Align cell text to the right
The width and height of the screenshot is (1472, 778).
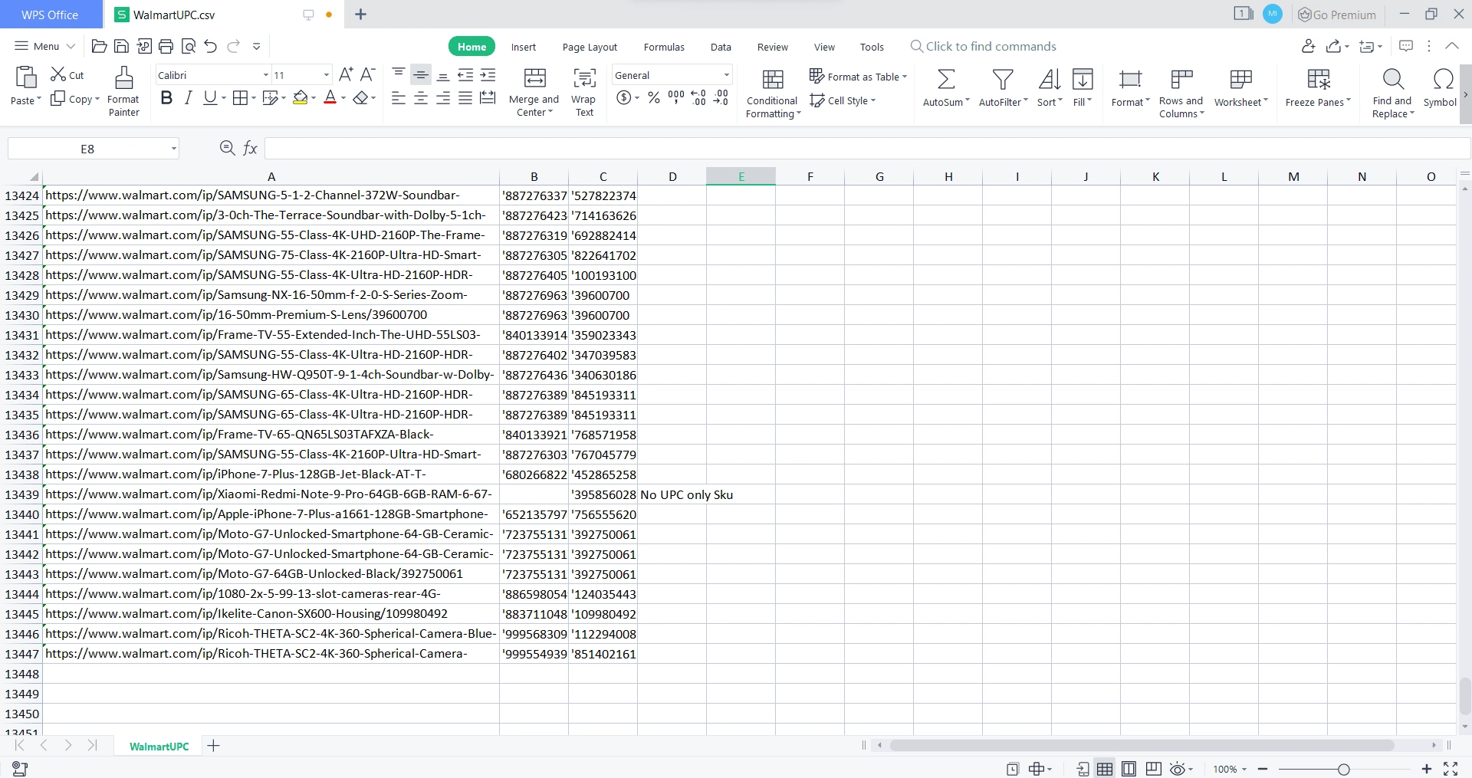(443, 98)
